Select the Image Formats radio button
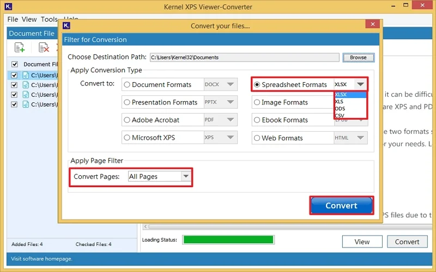This screenshot has height=272, width=436. click(257, 102)
